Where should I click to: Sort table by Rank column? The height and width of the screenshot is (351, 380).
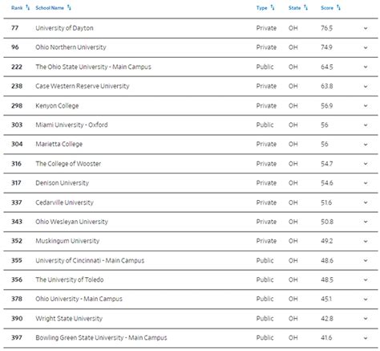tap(27, 7)
